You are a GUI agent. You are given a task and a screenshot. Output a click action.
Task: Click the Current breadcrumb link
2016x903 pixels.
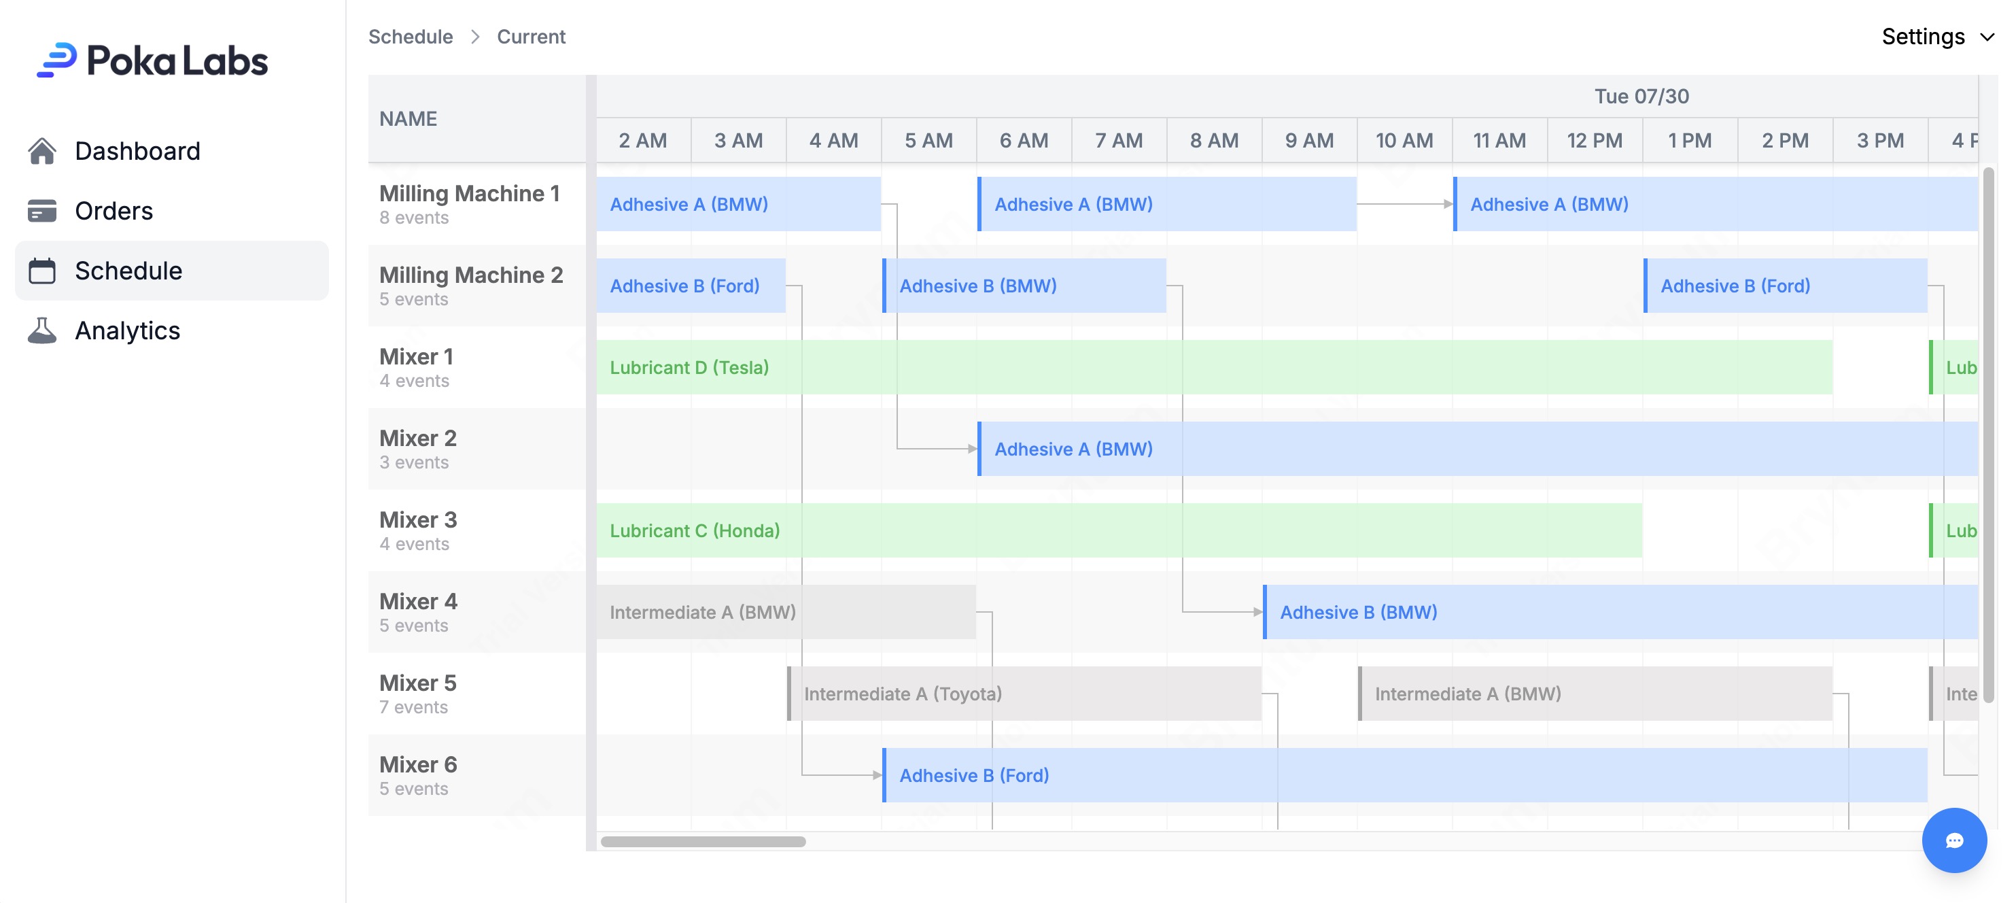tap(531, 37)
